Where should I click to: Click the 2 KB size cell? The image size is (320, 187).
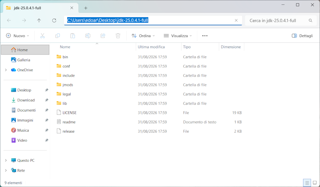click(238, 131)
